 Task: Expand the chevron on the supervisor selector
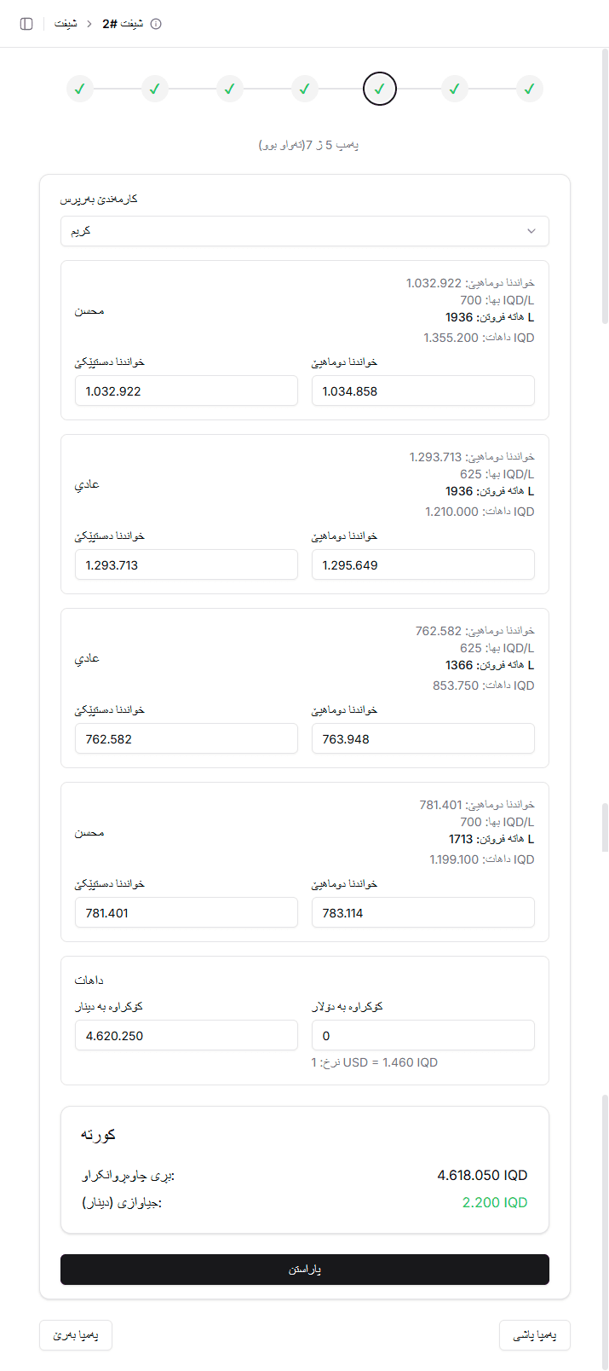531,230
